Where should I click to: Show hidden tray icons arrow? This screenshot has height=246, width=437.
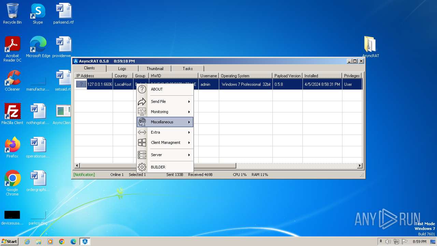tap(381, 242)
